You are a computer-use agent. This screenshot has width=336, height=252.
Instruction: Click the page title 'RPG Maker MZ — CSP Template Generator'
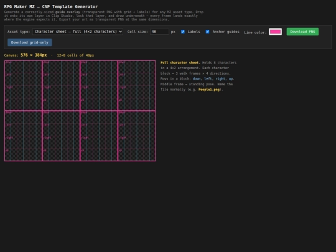click(x=51, y=6)
